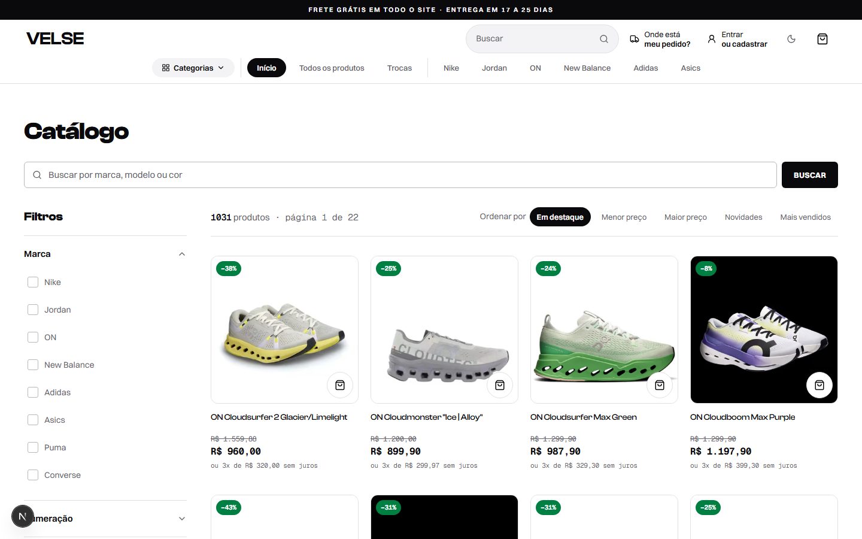Open the Trocas page

pos(399,68)
